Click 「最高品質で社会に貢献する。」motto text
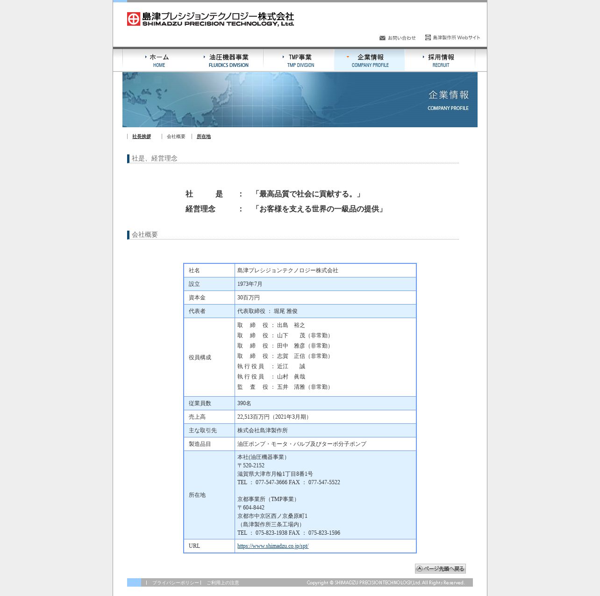This screenshot has width=600, height=596. pyautogui.click(x=307, y=194)
